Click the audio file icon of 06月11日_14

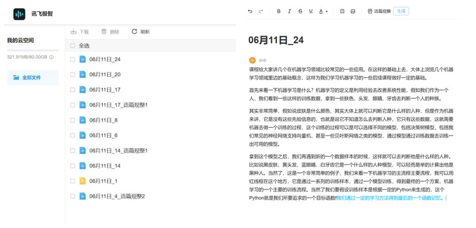click(x=83, y=166)
